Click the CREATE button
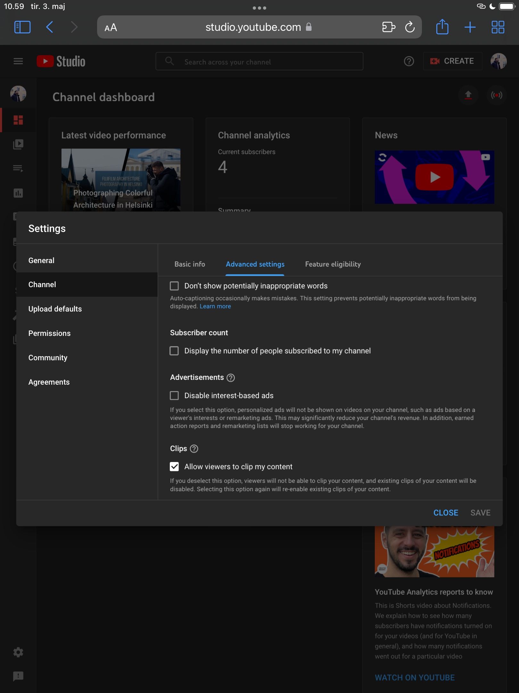 [452, 61]
